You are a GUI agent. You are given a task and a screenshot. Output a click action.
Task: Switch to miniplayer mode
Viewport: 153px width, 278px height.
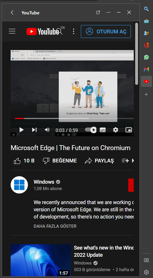click(129, 130)
